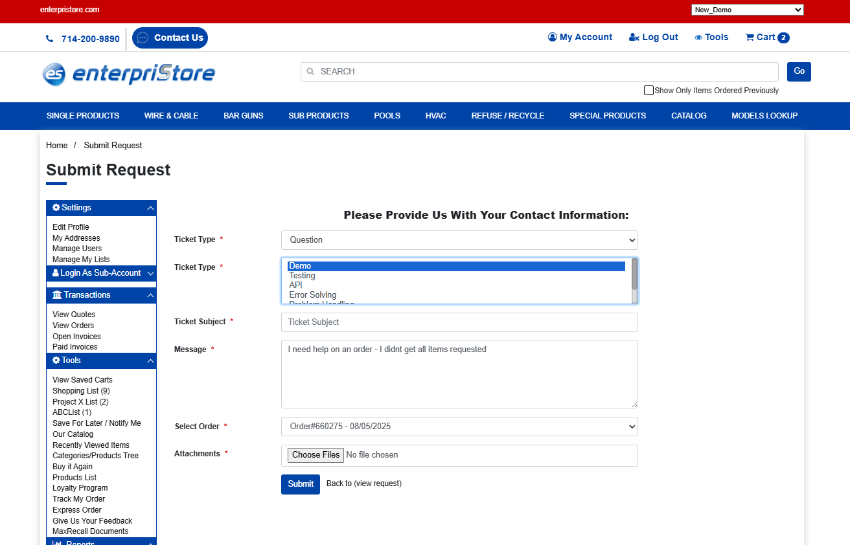The width and height of the screenshot is (850, 545).
Task: Click the Contact Us button
Action: click(x=170, y=38)
